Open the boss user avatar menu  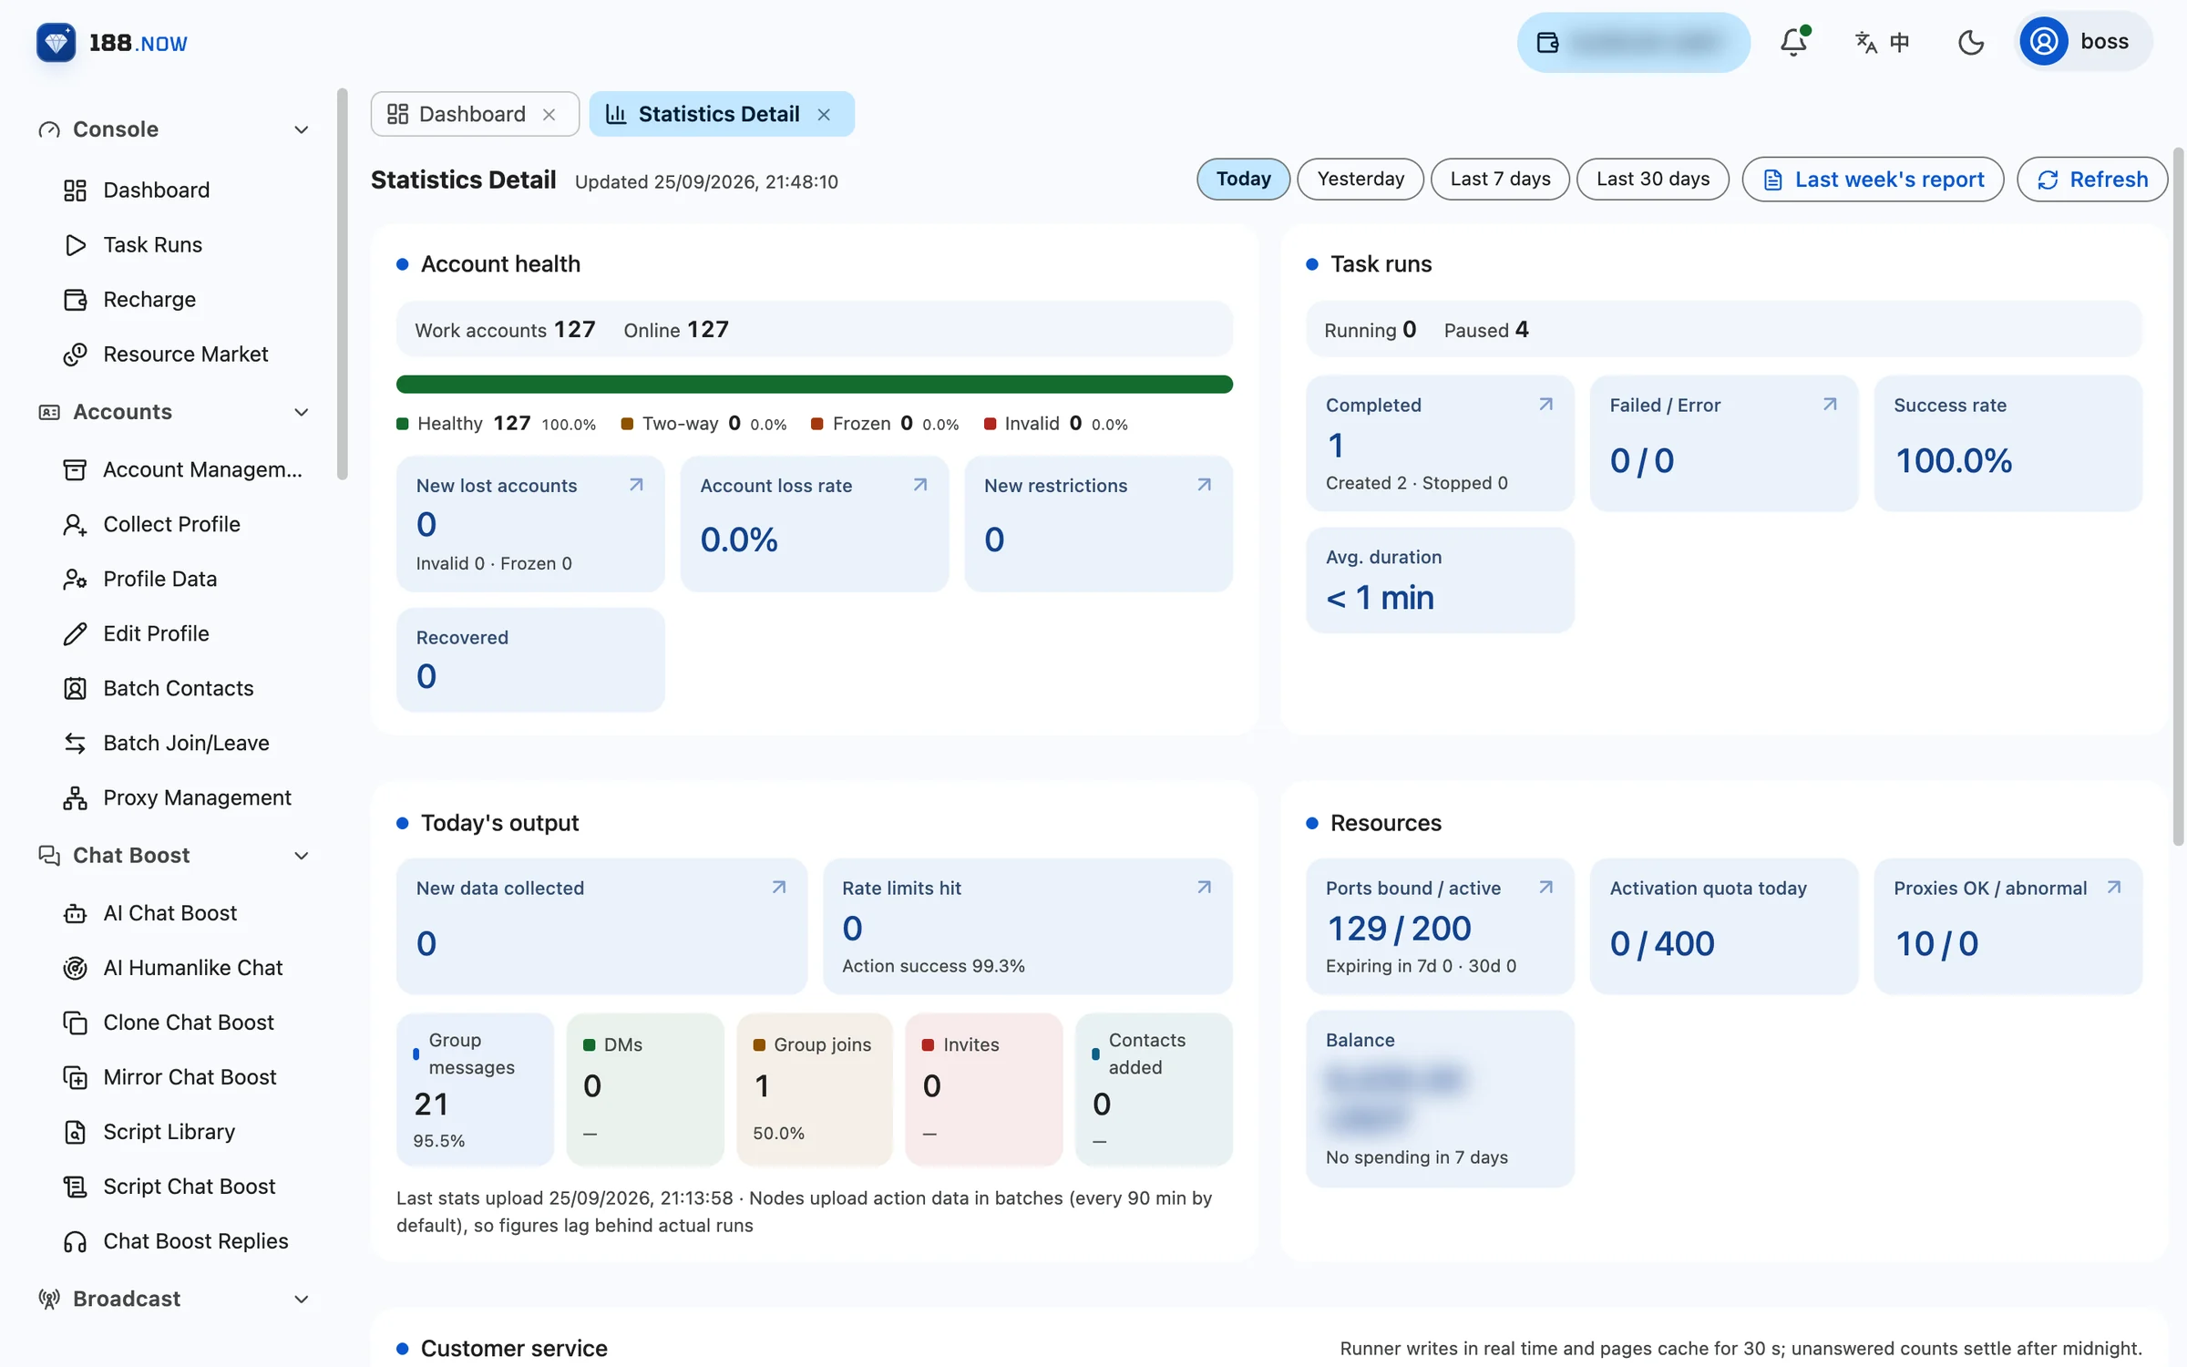pyautogui.click(x=2083, y=42)
